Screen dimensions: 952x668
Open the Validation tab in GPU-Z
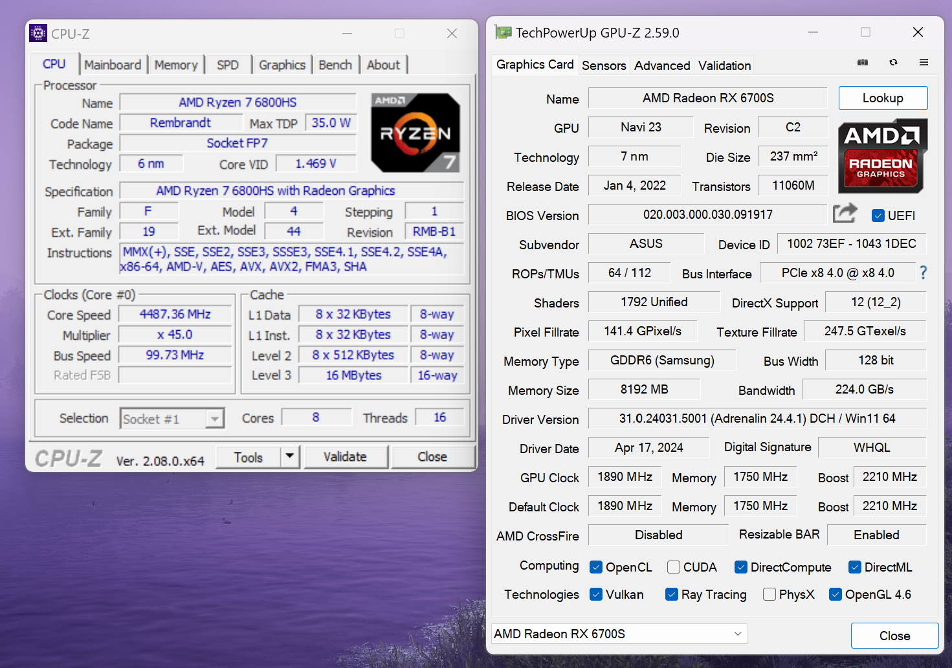(x=725, y=65)
